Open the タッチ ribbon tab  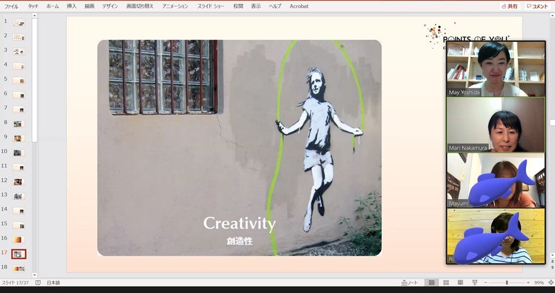pyautogui.click(x=33, y=6)
